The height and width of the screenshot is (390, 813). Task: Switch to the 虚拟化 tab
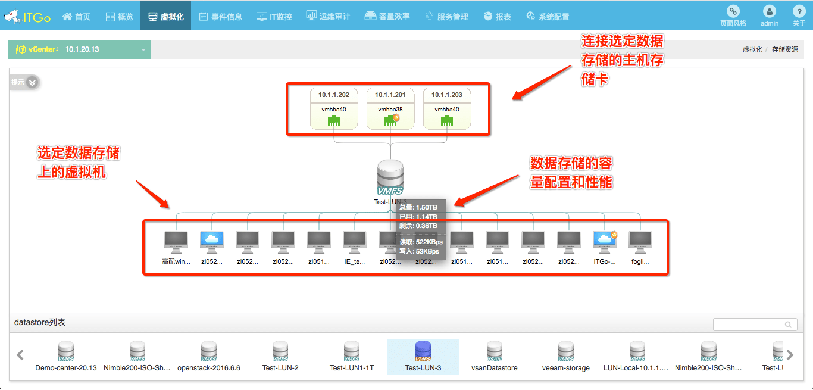pos(165,16)
